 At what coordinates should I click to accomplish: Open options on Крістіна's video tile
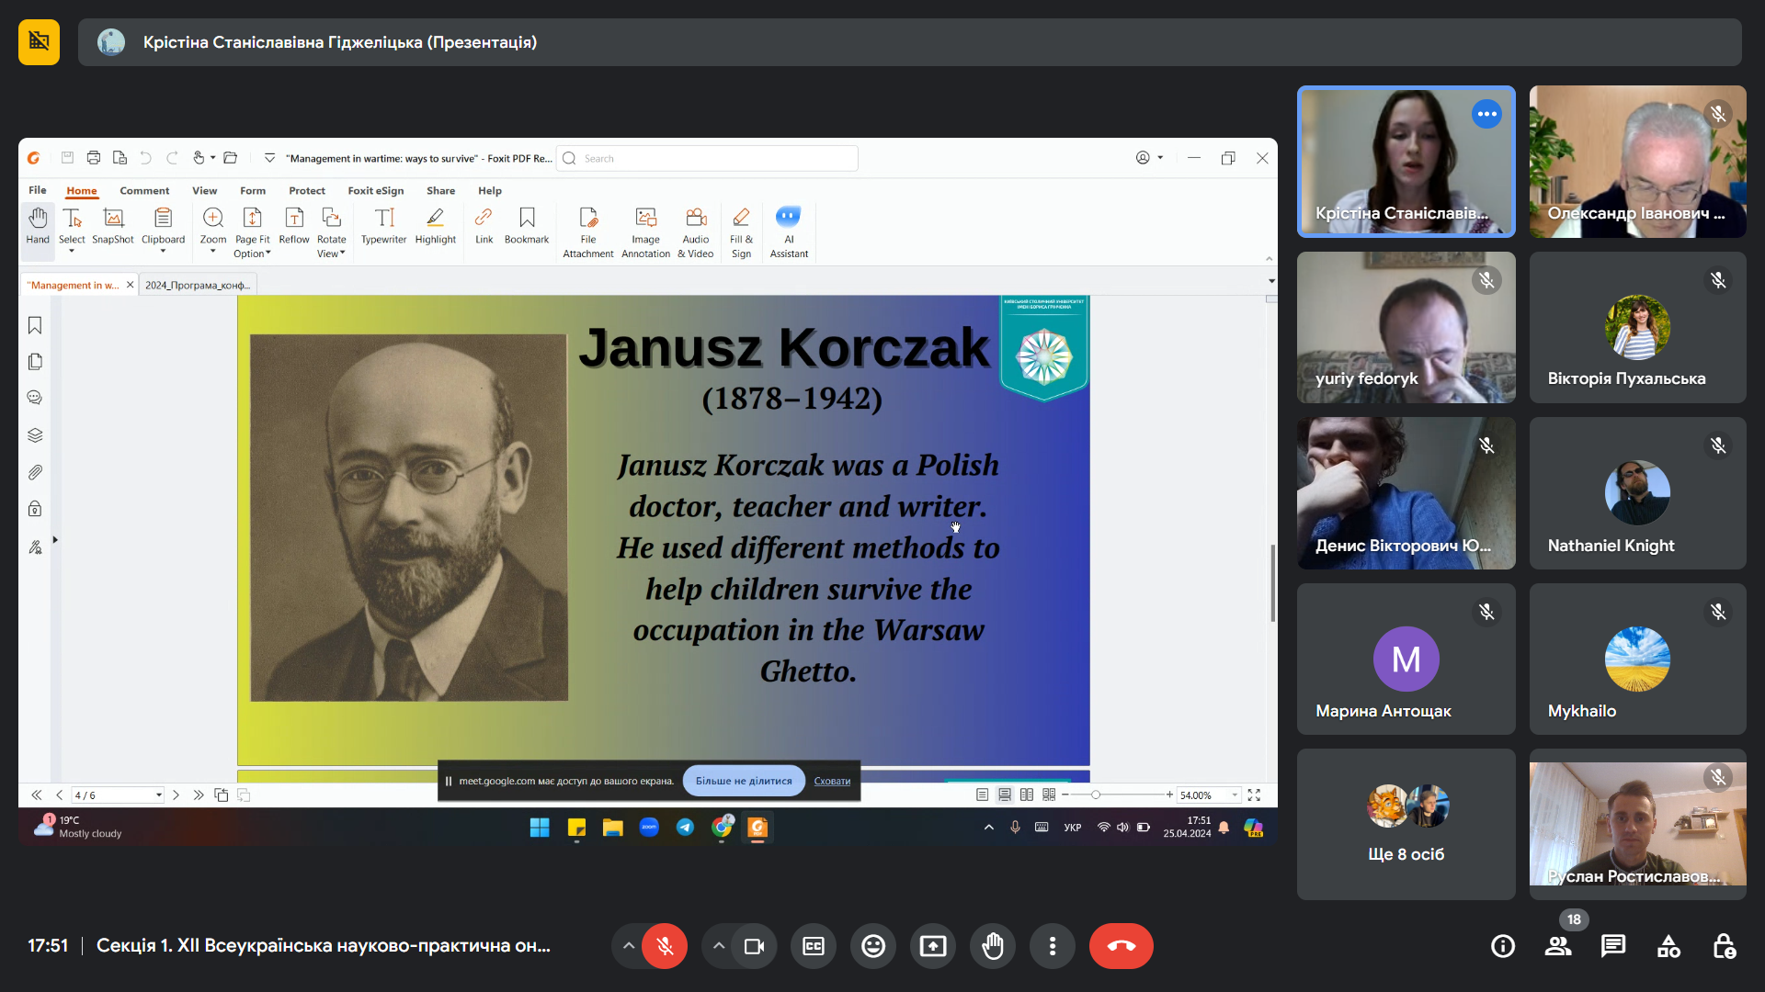tap(1486, 114)
